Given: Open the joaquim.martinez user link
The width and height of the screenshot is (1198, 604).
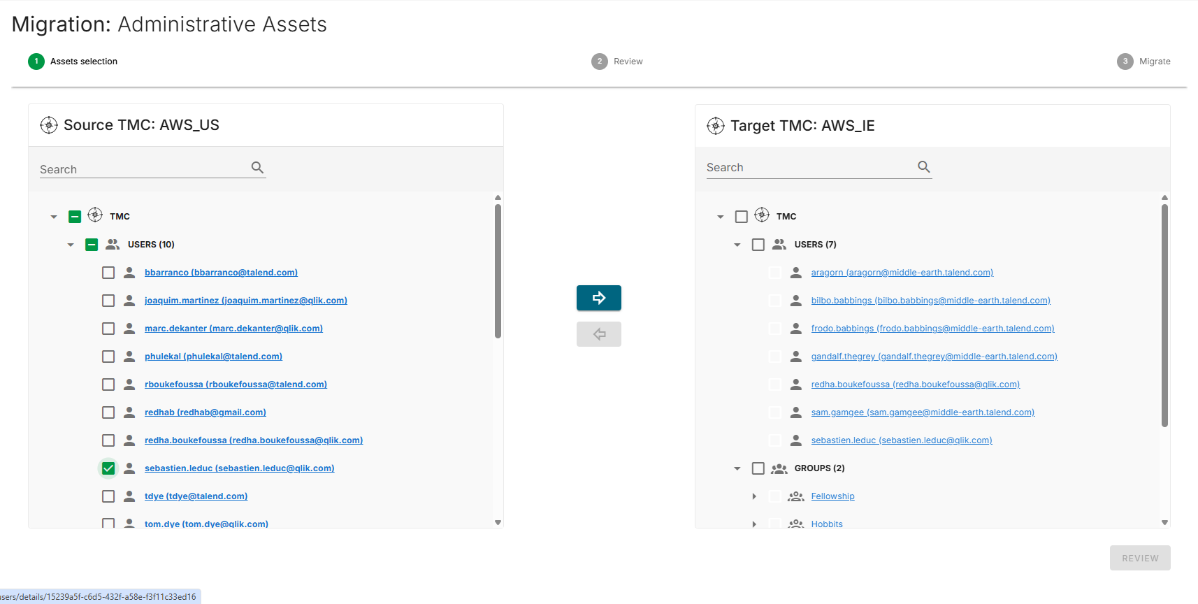Looking at the screenshot, I should point(246,301).
